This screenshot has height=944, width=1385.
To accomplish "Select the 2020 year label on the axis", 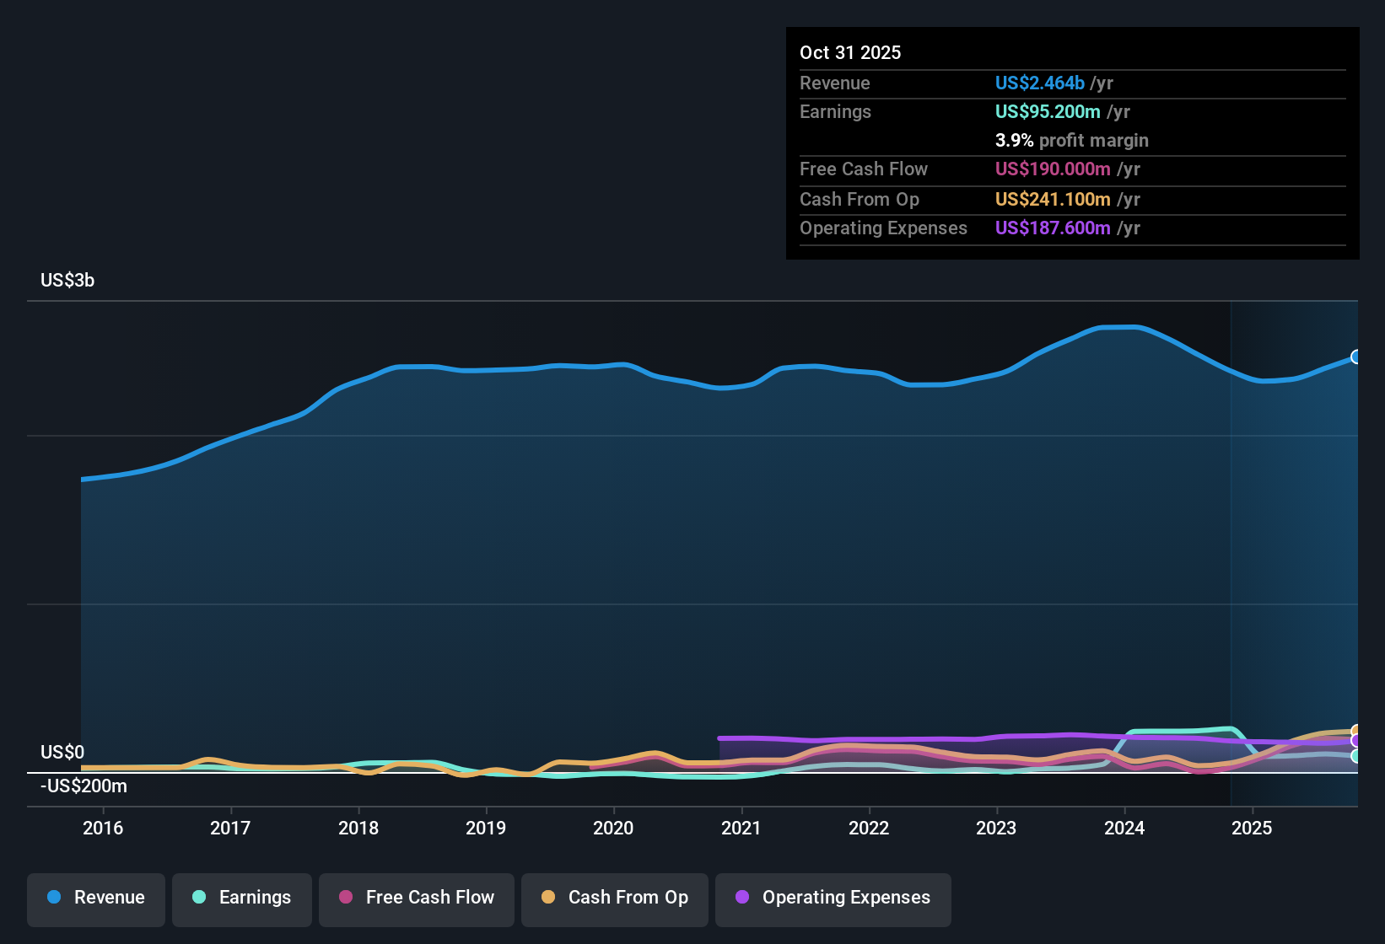I will click(x=614, y=828).
